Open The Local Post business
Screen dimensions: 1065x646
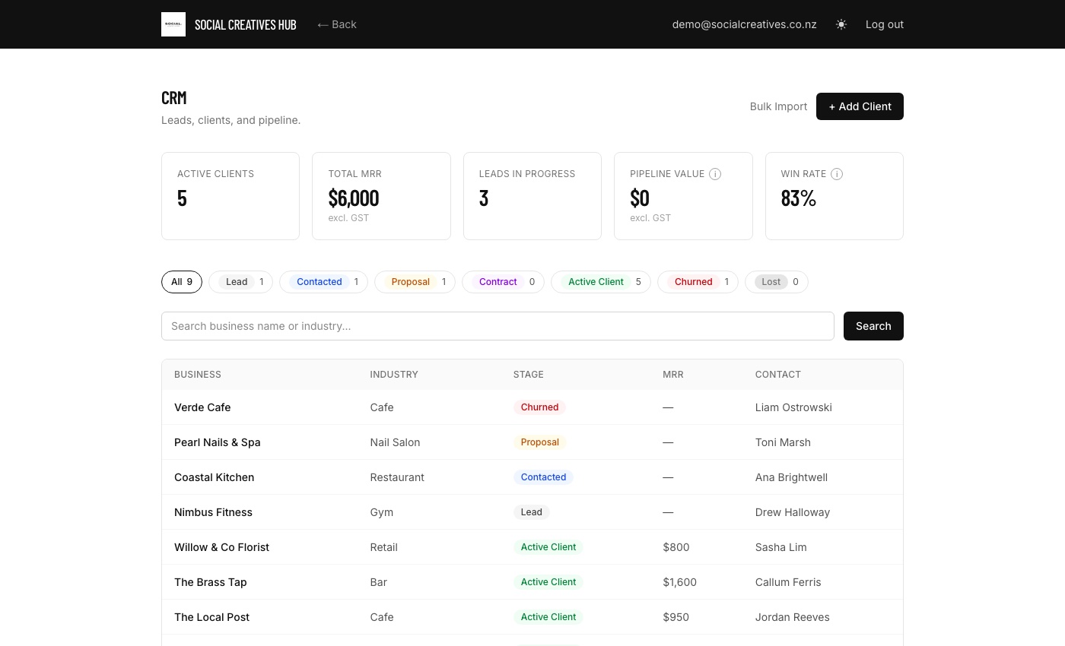[x=211, y=617]
